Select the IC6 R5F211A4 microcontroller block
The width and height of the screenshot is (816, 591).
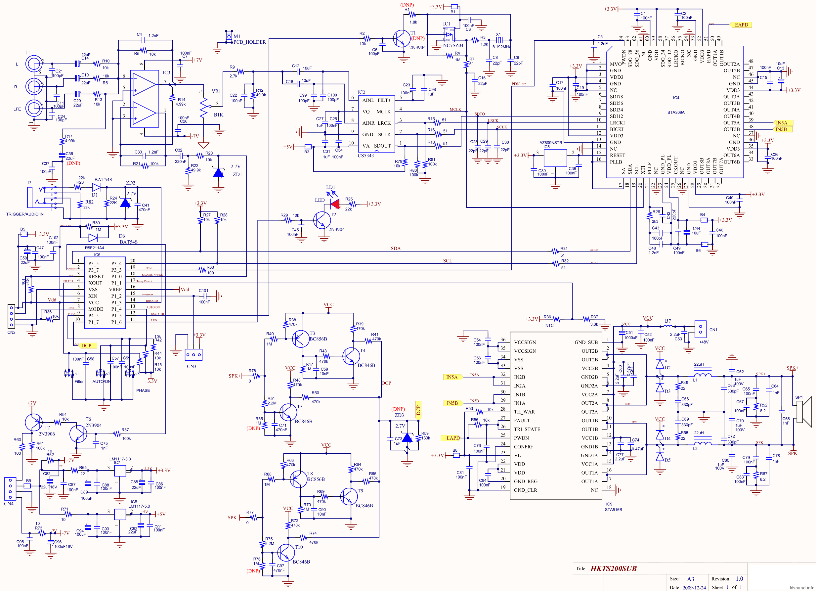tap(105, 293)
